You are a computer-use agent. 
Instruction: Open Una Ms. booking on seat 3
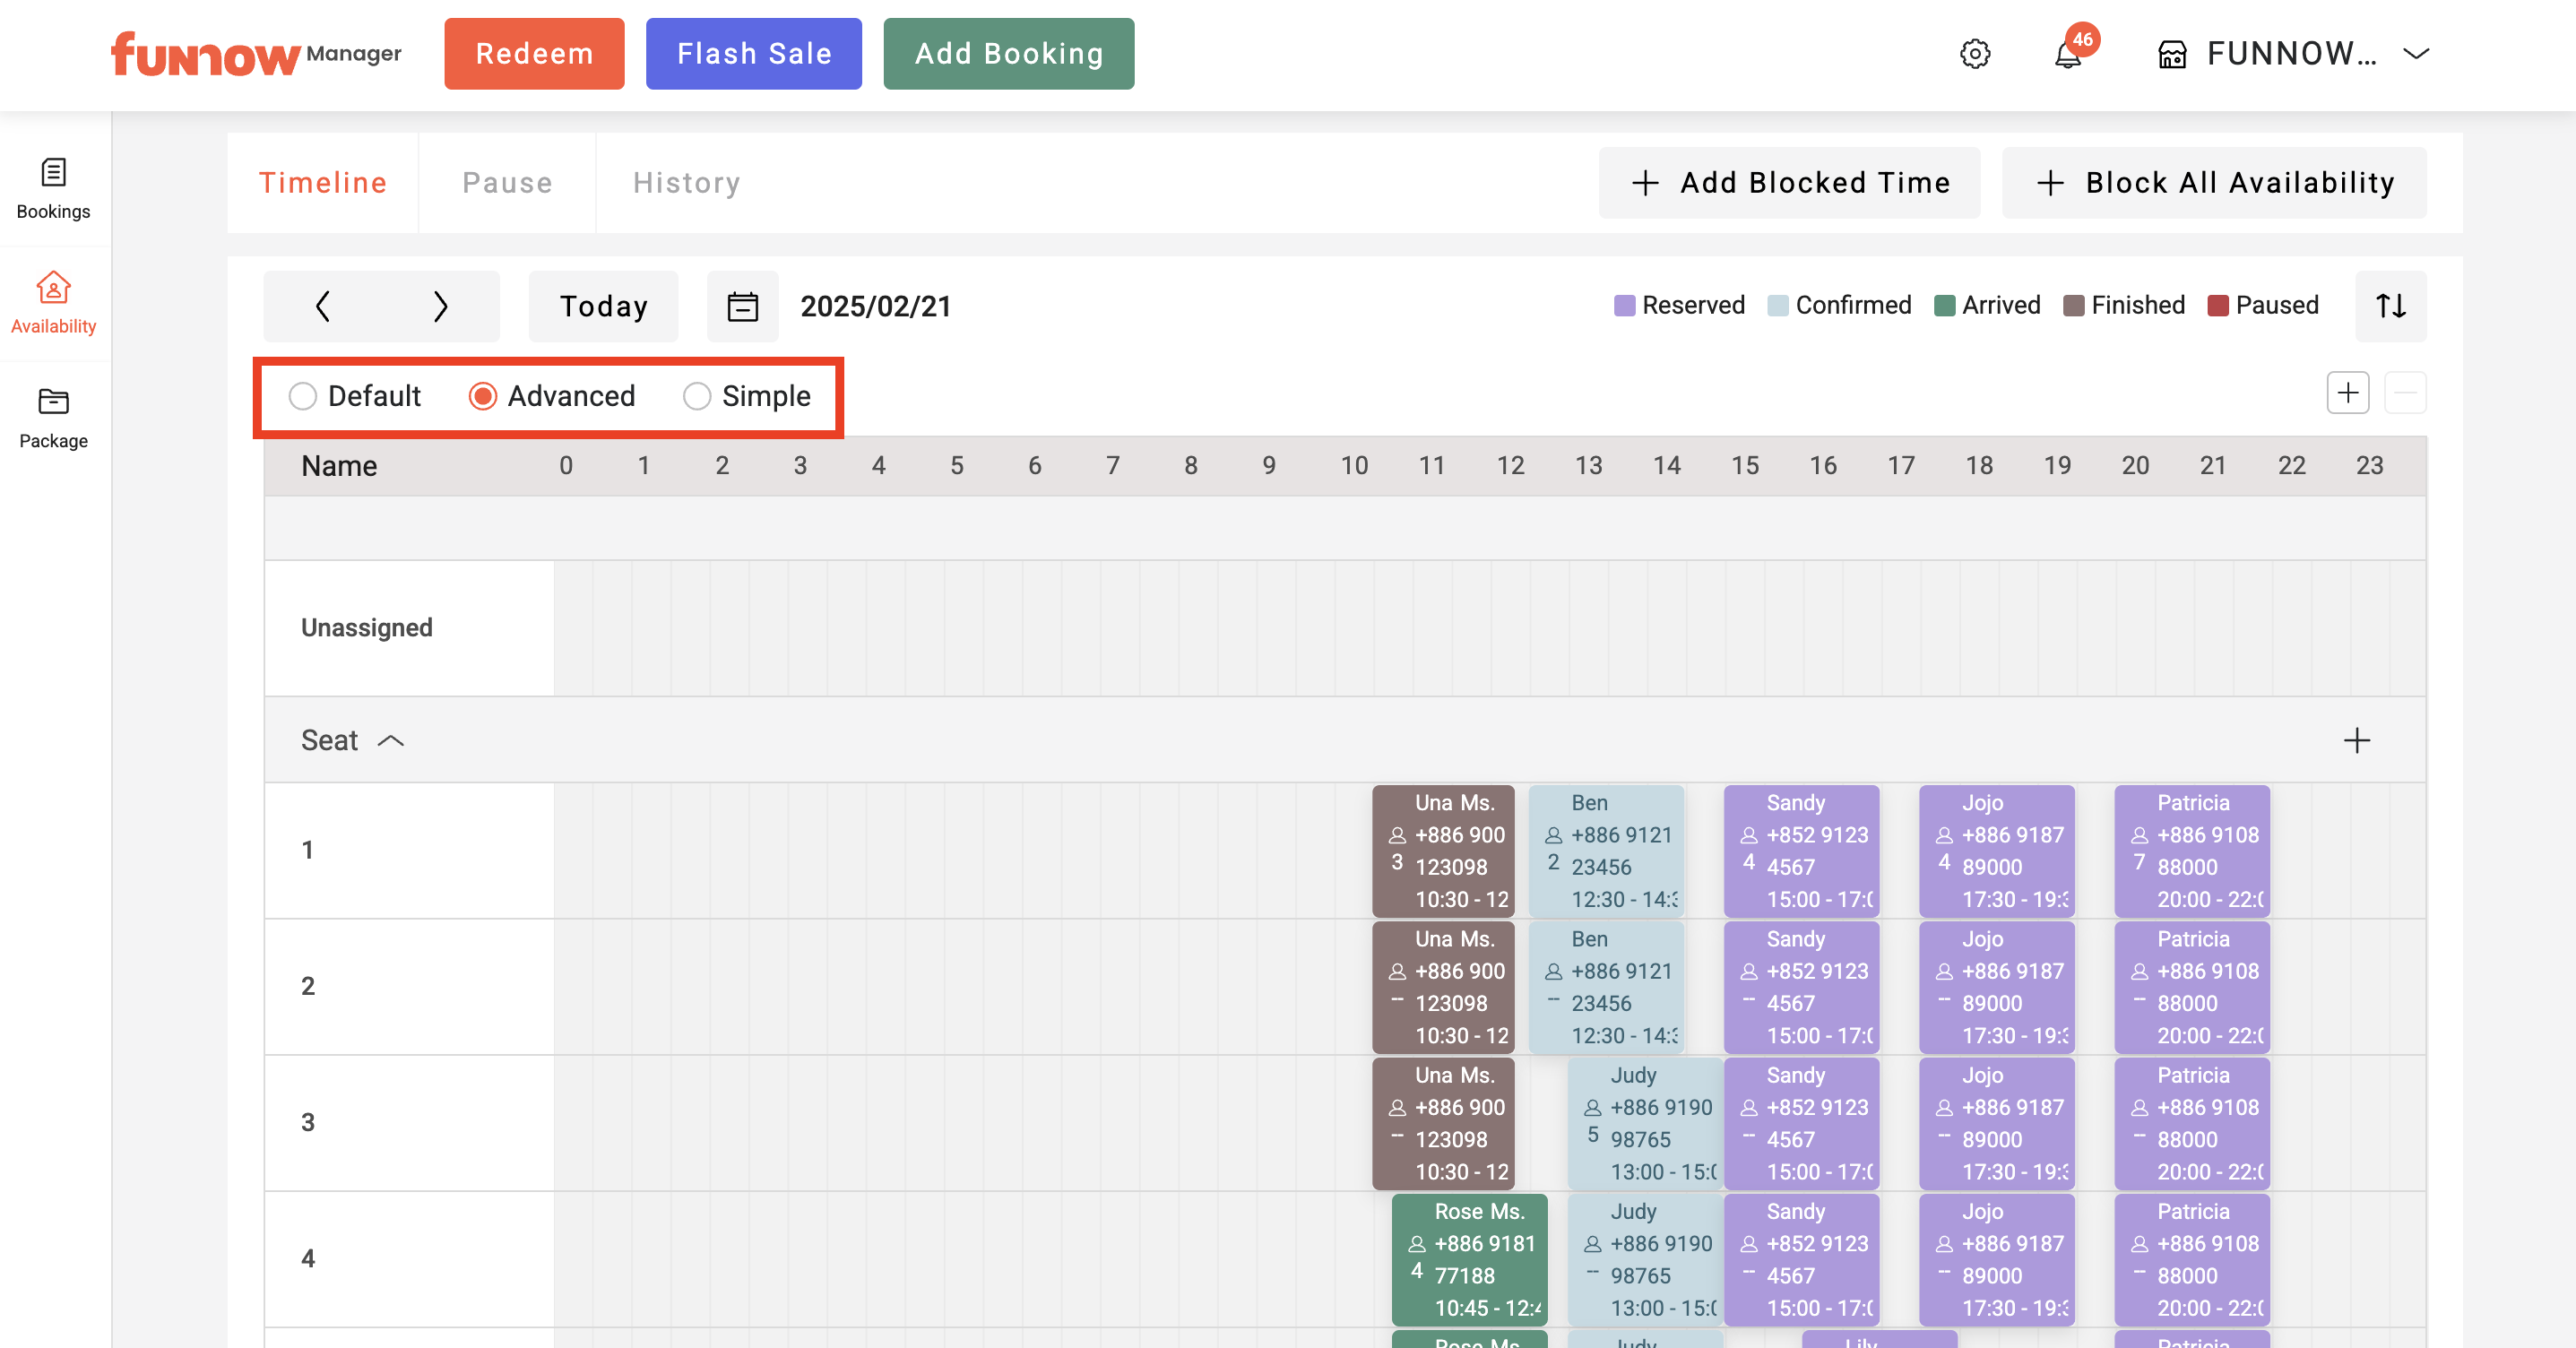pyautogui.click(x=1443, y=1123)
